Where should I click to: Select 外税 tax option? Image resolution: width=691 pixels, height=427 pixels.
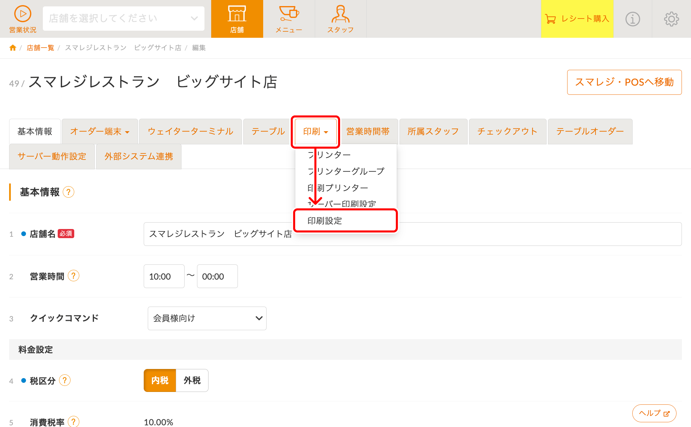pyautogui.click(x=192, y=380)
